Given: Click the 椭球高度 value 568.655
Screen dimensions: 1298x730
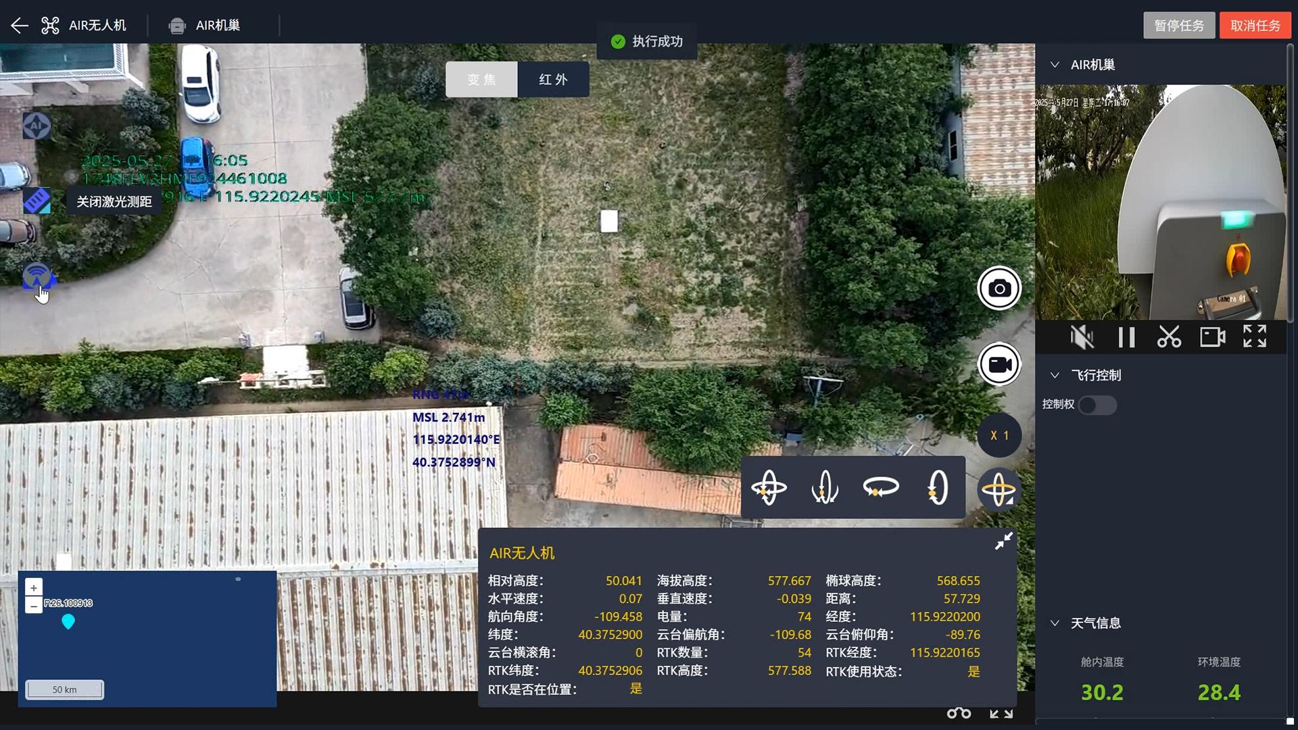Looking at the screenshot, I should pyautogui.click(x=958, y=581).
